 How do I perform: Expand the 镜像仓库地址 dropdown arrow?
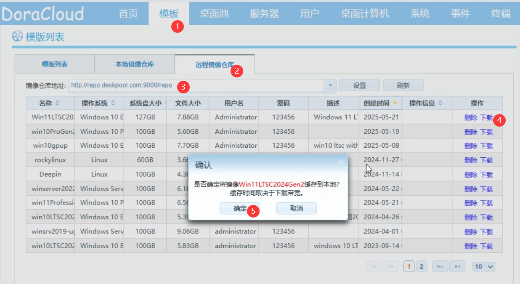pyautogui.click(x=330, y=85)
